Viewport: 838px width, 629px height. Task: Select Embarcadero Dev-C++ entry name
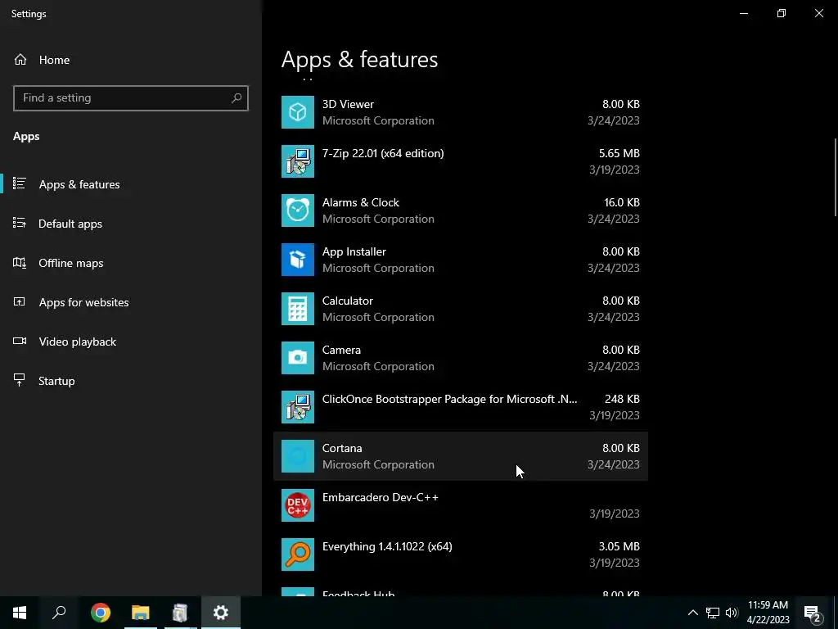380,497
